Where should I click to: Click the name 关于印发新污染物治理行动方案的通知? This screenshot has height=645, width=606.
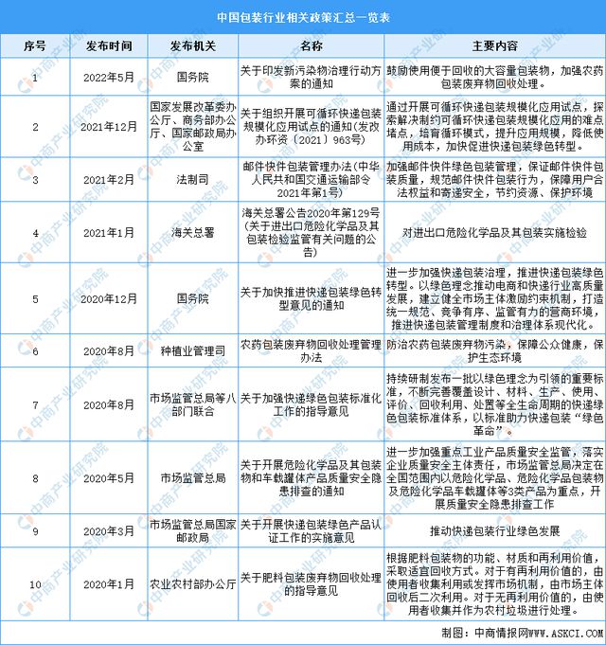312,78
